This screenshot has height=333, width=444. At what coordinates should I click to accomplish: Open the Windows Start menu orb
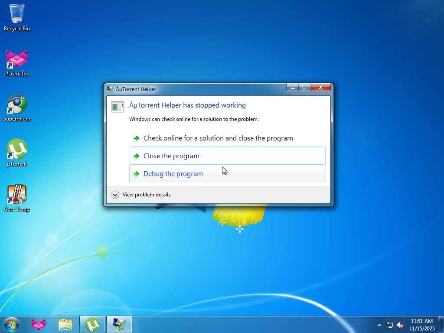coord(12,324)
